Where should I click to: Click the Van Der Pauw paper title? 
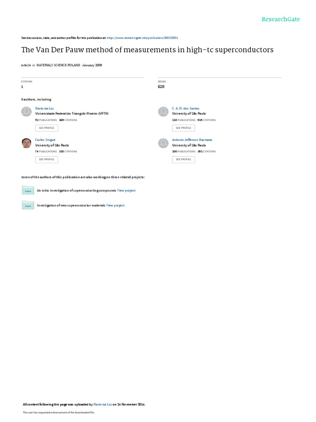click(147, 50)
